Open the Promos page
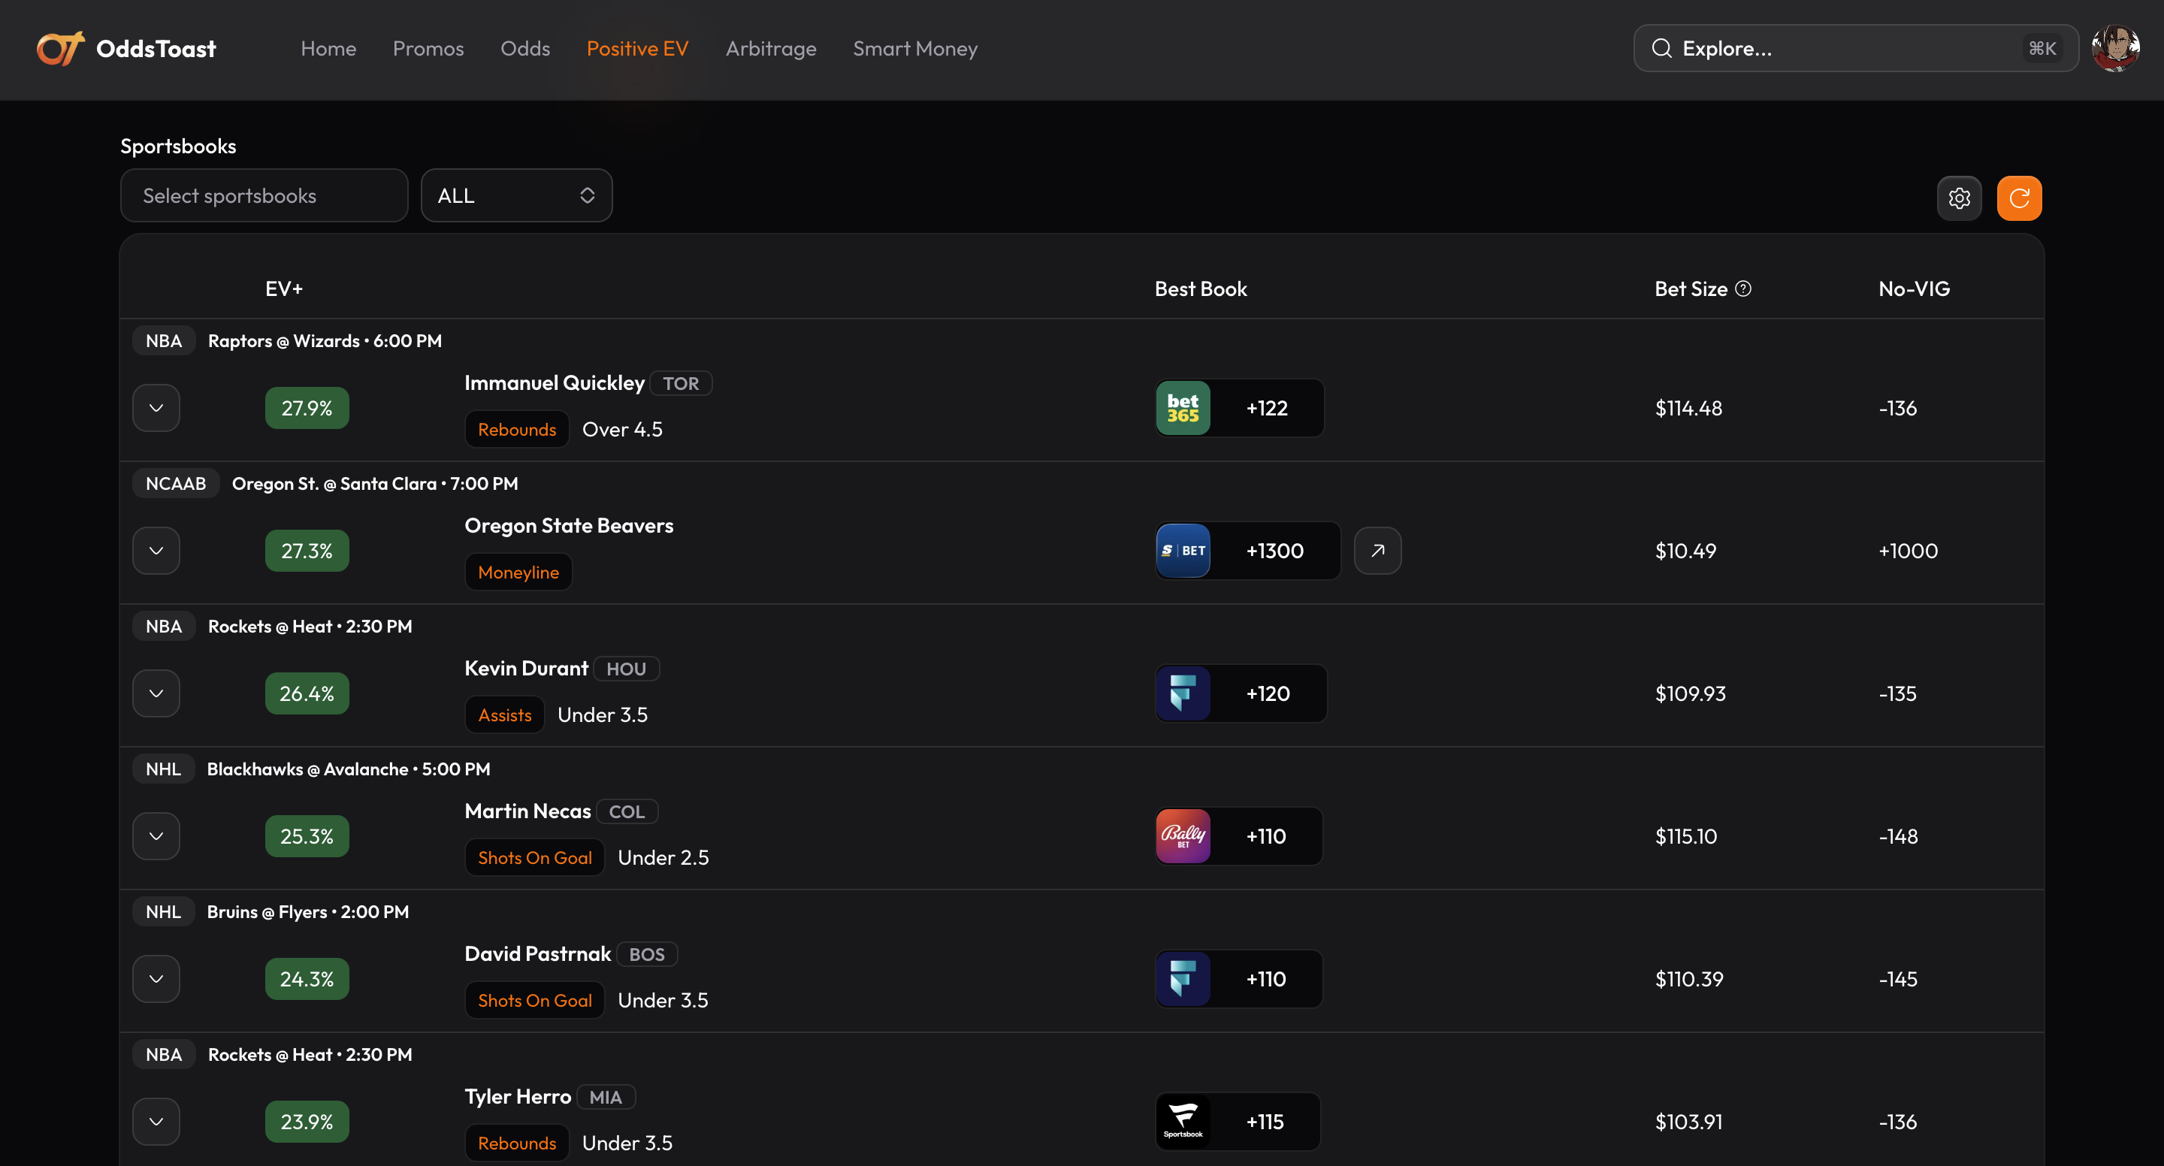This screenshot has height=1166, width=2164. tap(428, 49)
